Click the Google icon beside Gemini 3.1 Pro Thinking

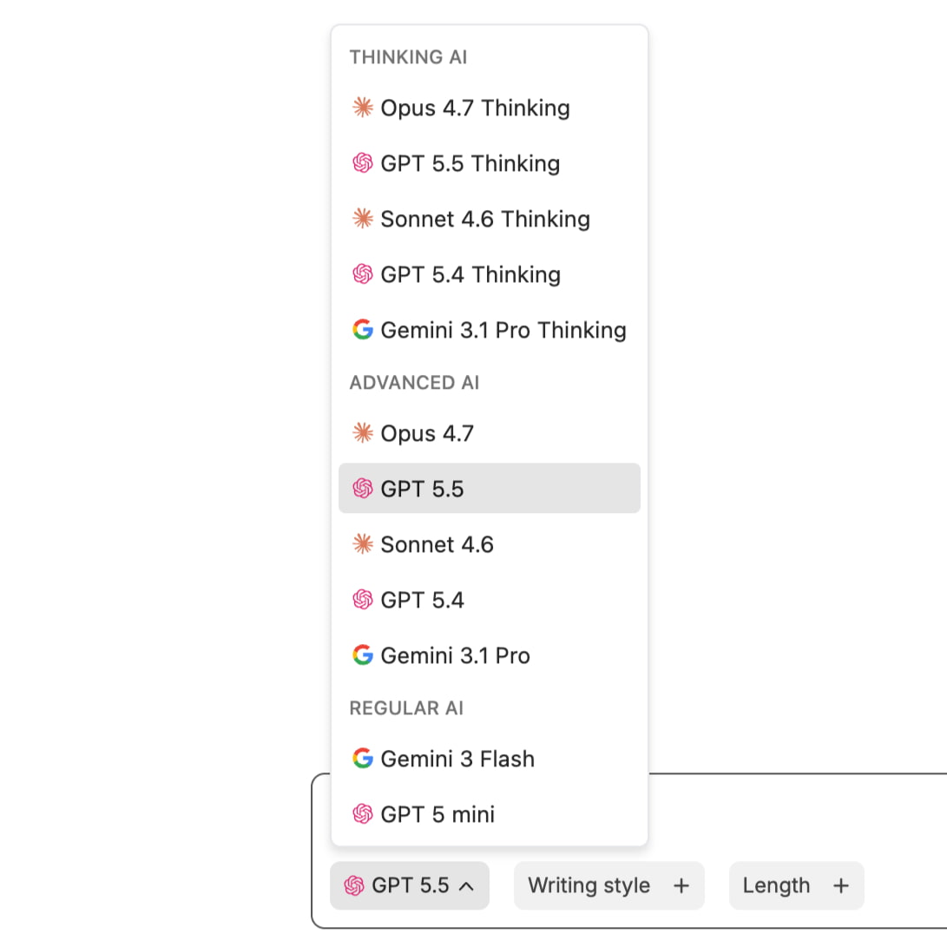[362, 330]
